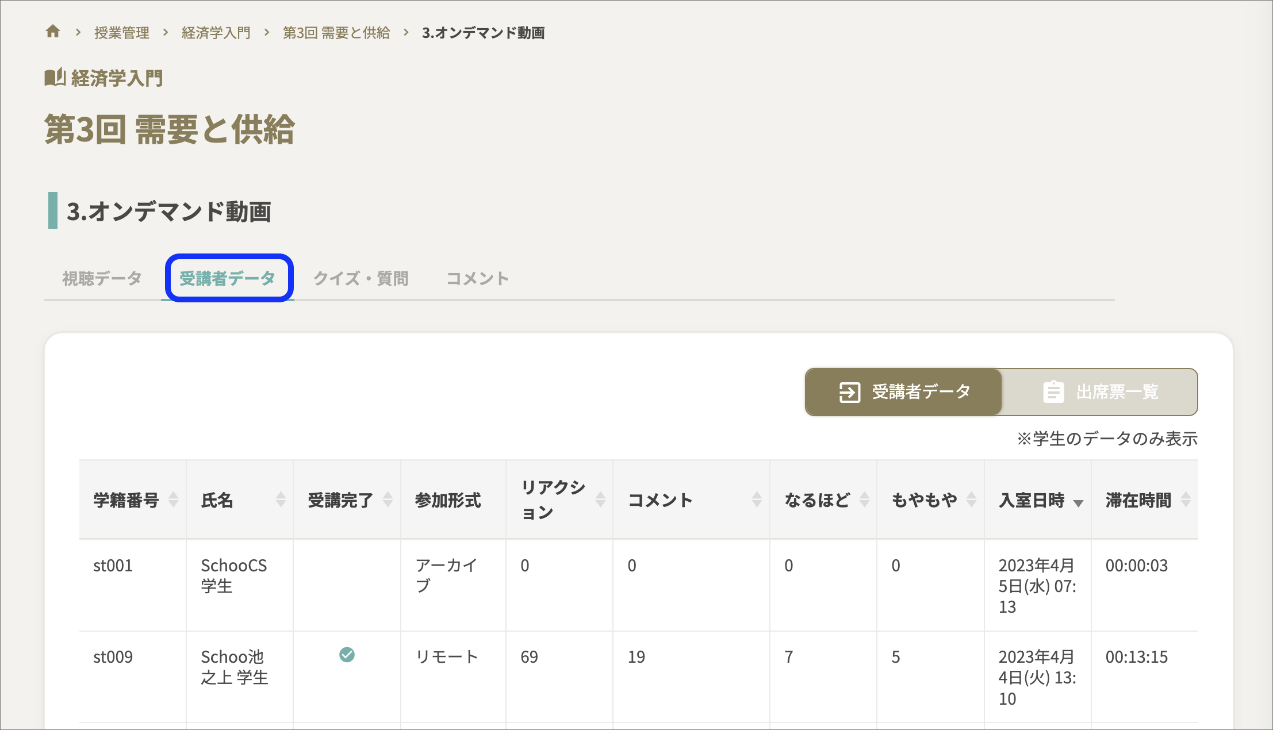Open the クイズ・質問 tab
Image resolution: width=1273 pixels, height=730 pixels.
click(x=361, y=279)
